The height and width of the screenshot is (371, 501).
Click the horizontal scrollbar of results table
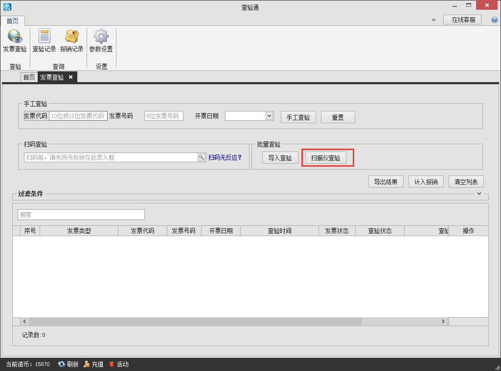click(x=196, y=322)
